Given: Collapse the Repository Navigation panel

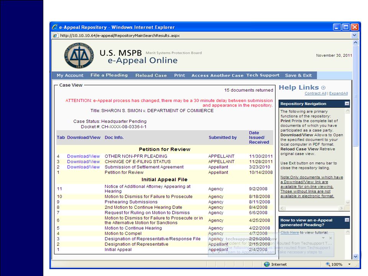Looking at the screenshot, I should click(x=347, y=103).
